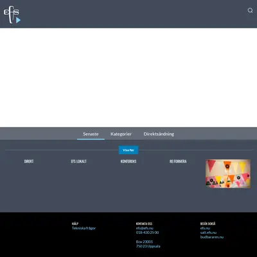Click the efs@efs.nu email link

tap(145, 228)
